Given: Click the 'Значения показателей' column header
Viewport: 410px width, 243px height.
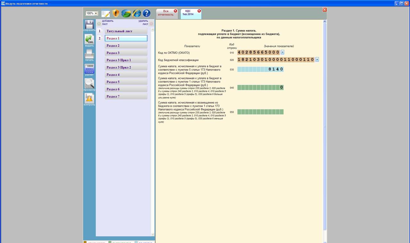Looking at the screenshot, I should click(279, 46).
